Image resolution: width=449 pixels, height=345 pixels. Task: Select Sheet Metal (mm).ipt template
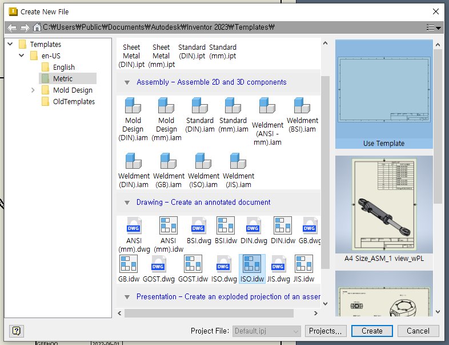tap(161, 55)
